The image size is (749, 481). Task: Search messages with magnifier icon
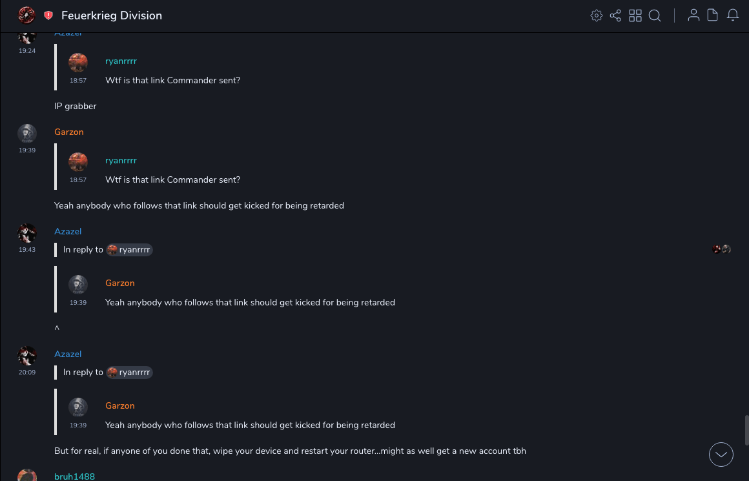(655, 15)
